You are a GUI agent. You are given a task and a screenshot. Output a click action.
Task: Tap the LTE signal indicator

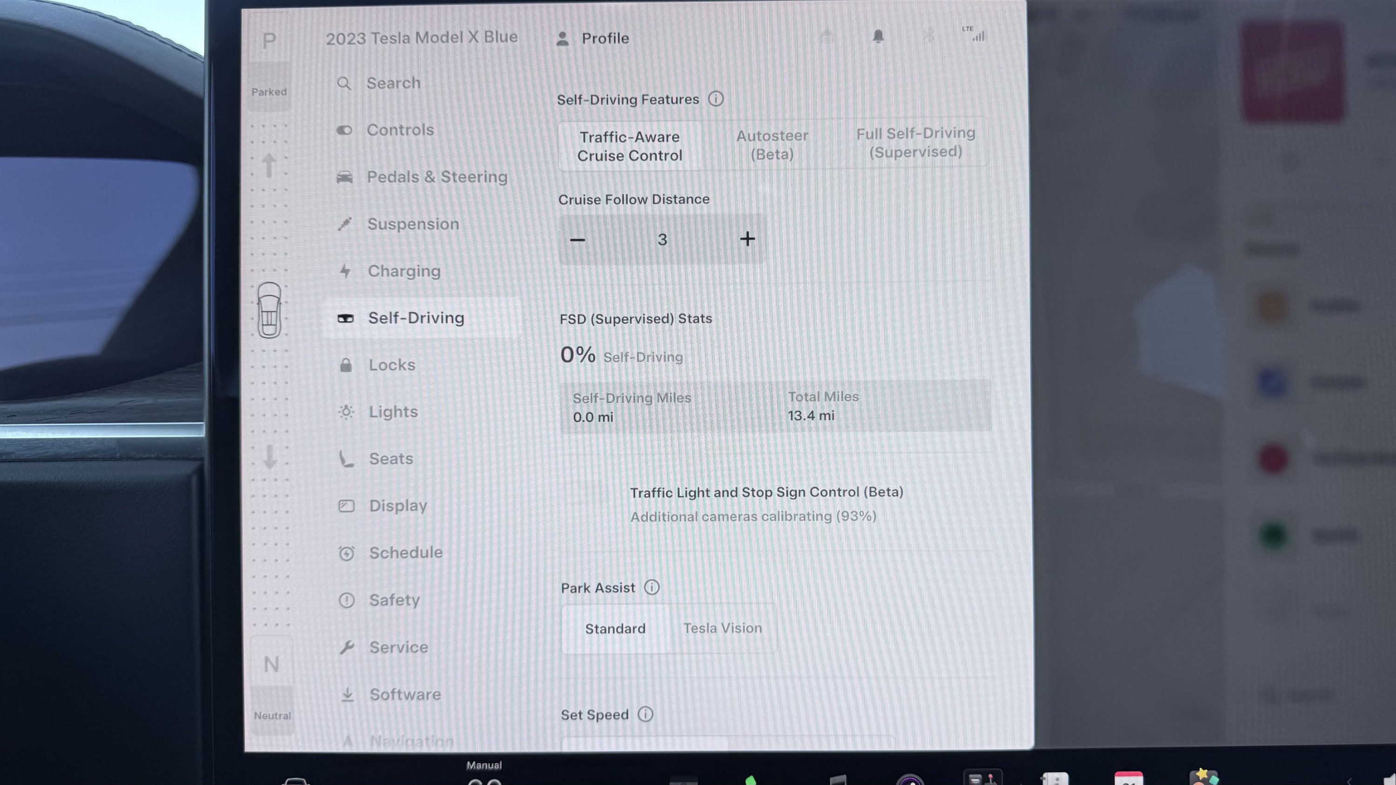click(x=974, y=34)
